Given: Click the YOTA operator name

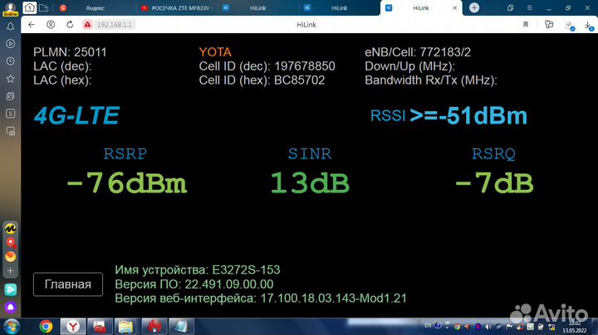Looking at the screenshot, I should 214,51.
